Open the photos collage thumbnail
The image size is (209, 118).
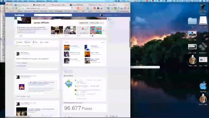coord(57,30)
